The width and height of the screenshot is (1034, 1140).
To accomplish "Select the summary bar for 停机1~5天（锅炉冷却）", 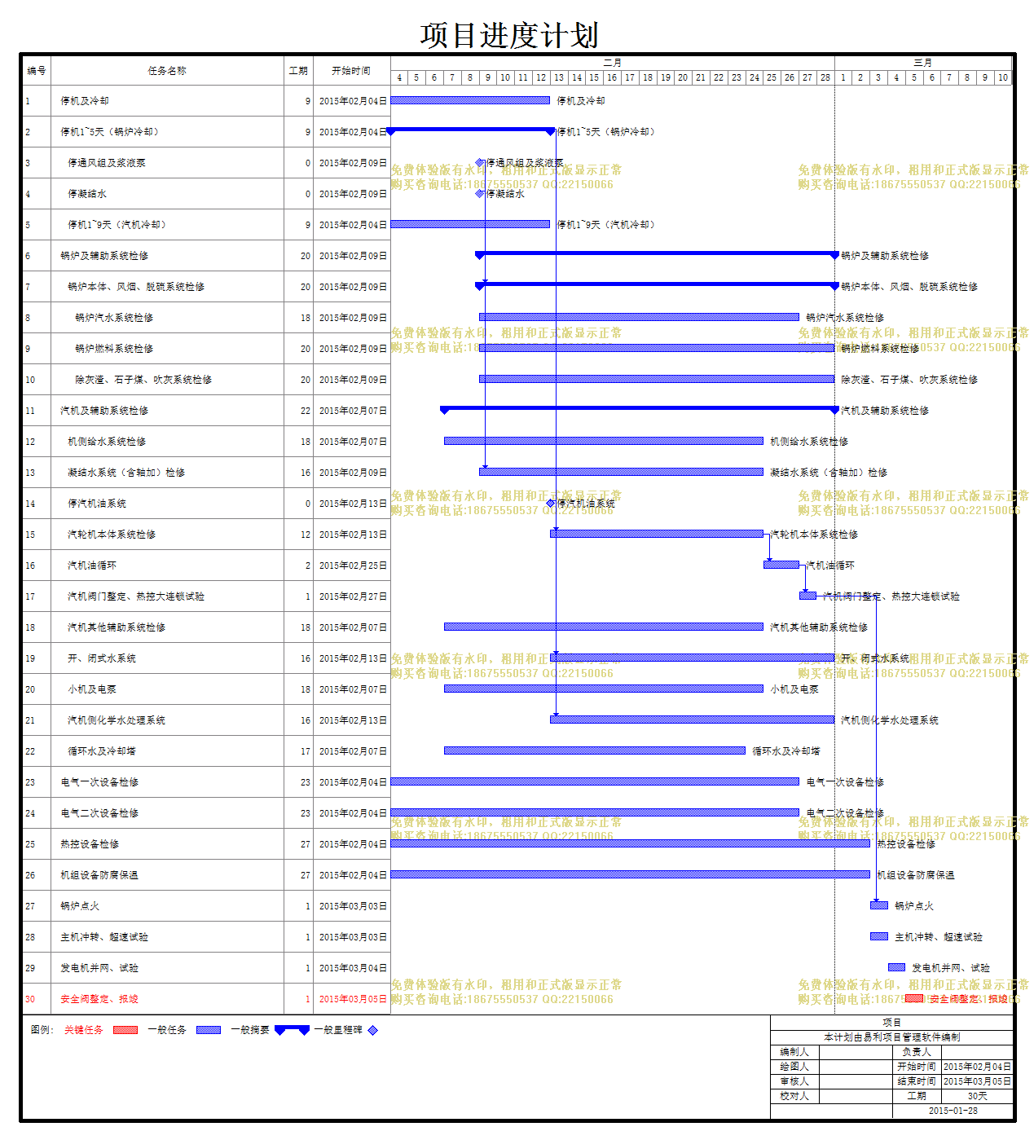I will [470, 130].
